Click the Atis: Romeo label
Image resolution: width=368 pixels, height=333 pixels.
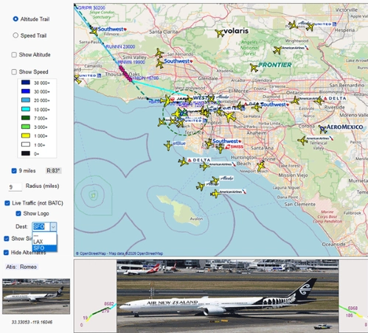pyautogui.click(x=21, y=267)
